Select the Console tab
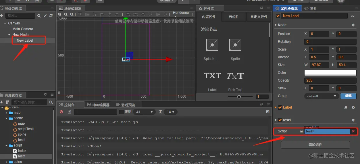The width and height of the screenshot is (360, 164). click(67, 105)
